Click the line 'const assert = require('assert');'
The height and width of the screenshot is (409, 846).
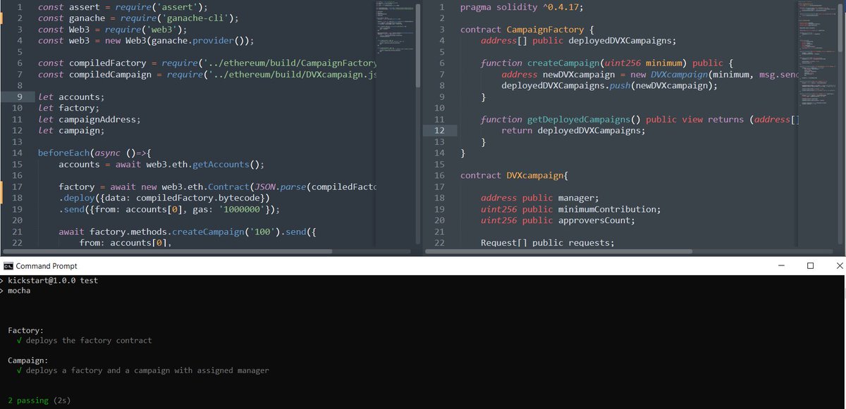(123, 7)
